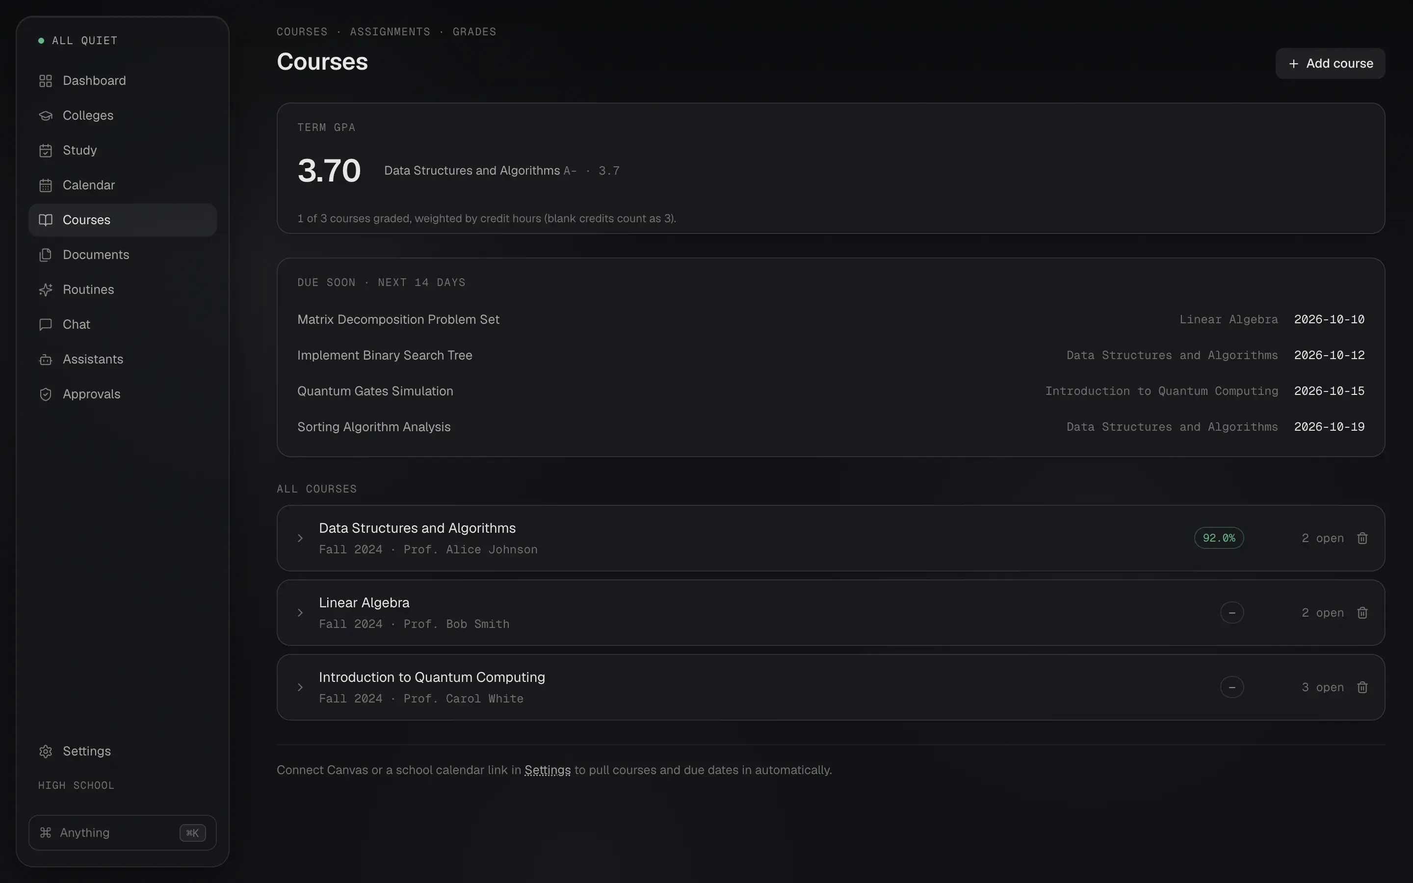This screenshot has height=883, width=1413.
Task: Go to Dashboard in the sidebar
Action: point(123,80)
